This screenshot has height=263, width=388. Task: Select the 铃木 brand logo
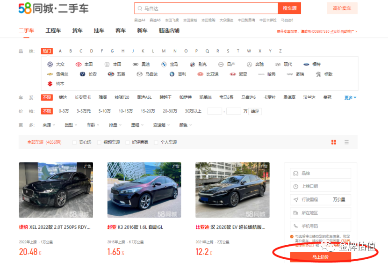coord(50,84)
